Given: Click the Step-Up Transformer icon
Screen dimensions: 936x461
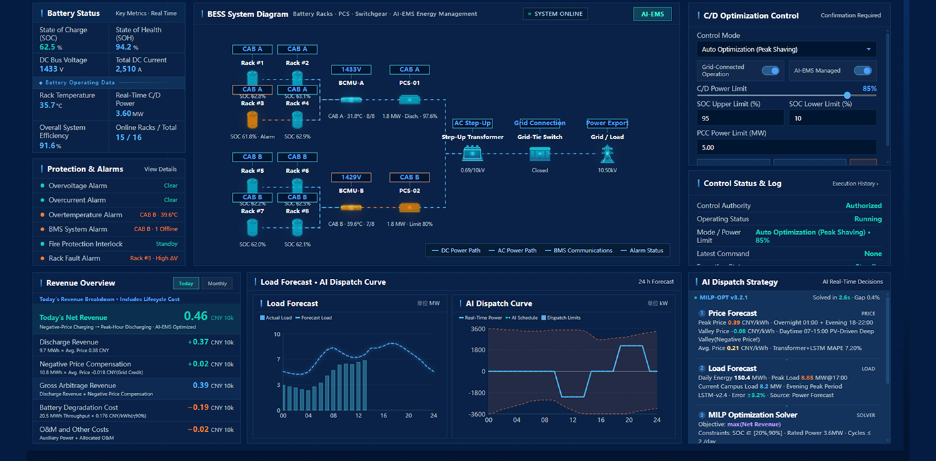Looking at the screenshot, I should pos(473,154).
